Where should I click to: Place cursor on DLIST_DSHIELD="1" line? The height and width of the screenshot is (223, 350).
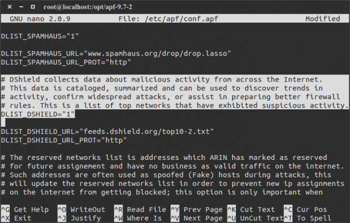38,114
